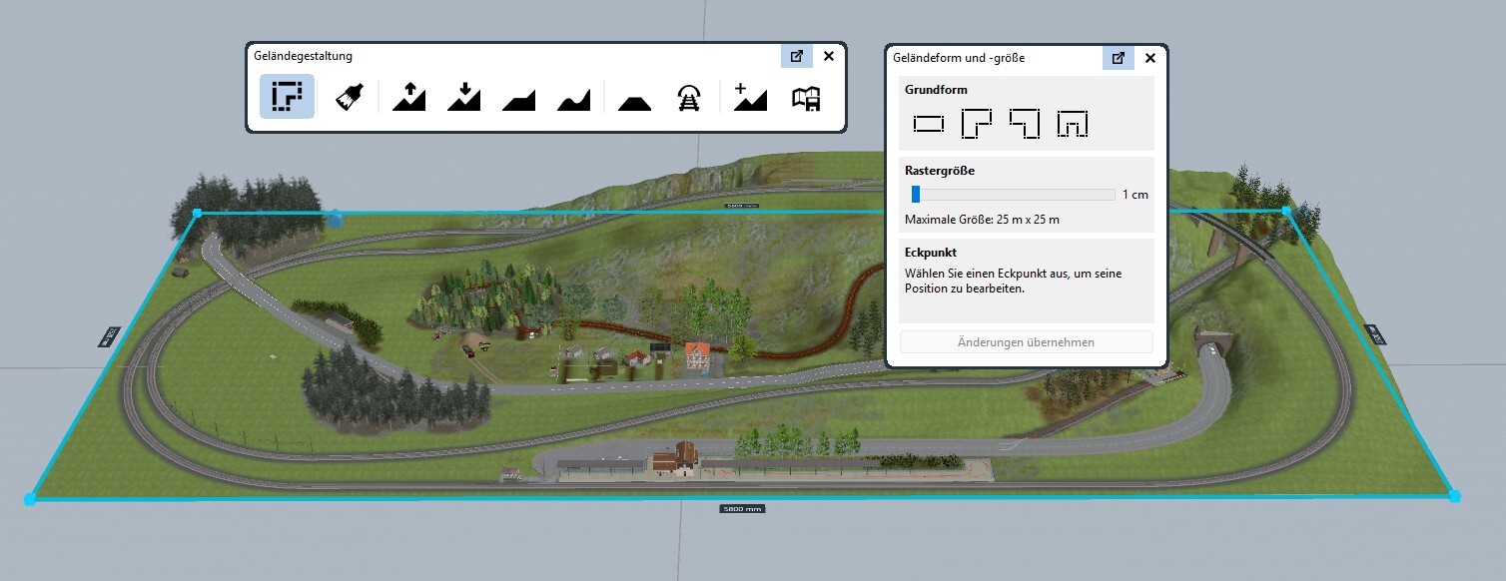Pop out the Geländegestaltung panel
The width and height of the screenshot is (1506, 581).
796,57
